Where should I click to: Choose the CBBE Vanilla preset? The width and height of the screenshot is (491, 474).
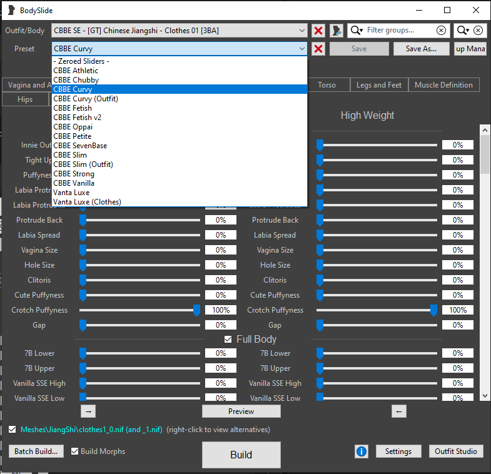tap(180, 183)
